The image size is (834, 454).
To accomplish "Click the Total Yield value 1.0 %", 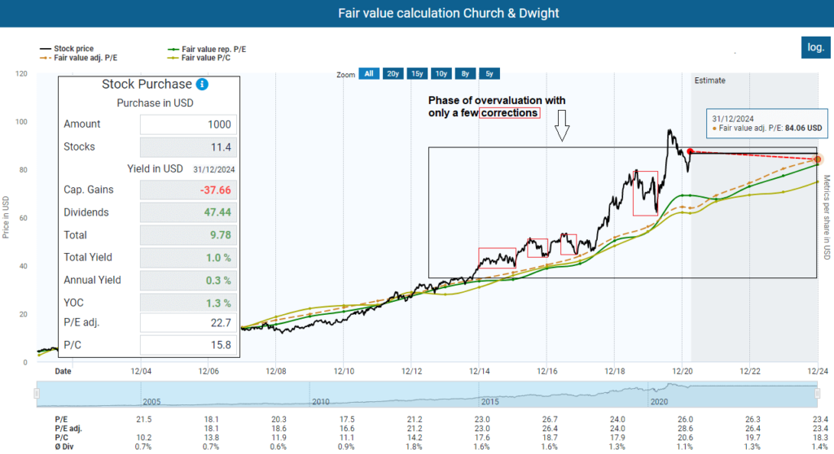I will 188,258.
